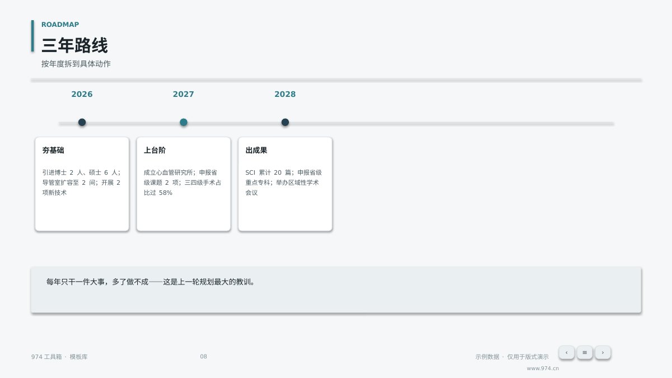
Task: Click text SCI 累计 20 篇
Action: point(269,172)
